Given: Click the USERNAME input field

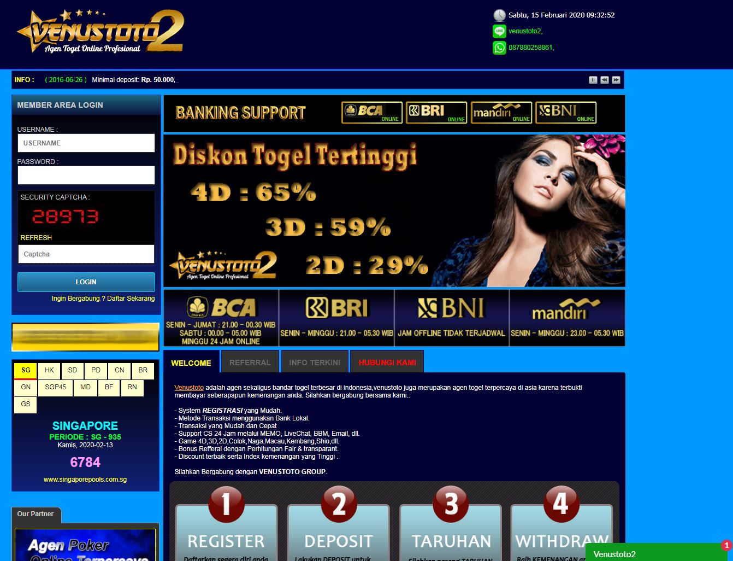Looking at the screenshot, I should (x=86, y=143).
